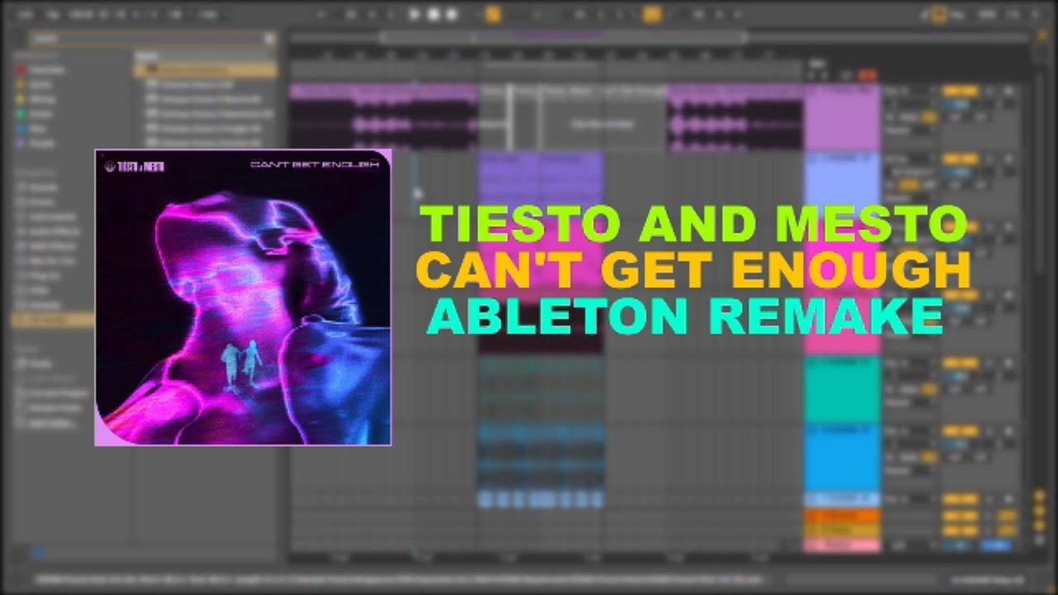The height and width of the screenshot is (595, 1058).
Task: Toggle the light blue track's activator button
Action: point(959,159)
